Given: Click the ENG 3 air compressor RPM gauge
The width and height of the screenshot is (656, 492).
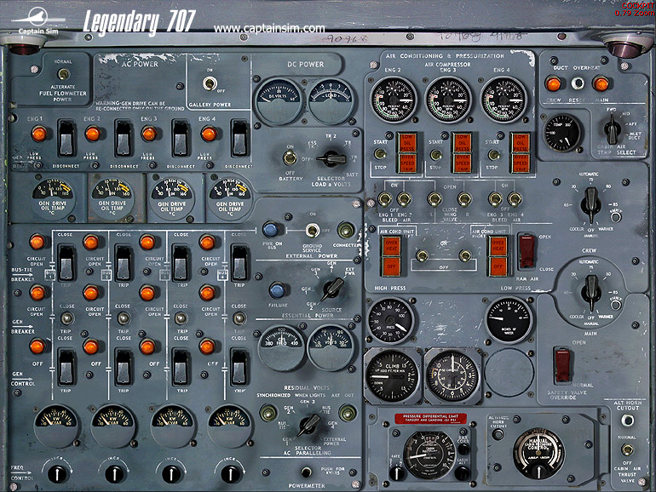Looking at the screenshot, I should (448, 100).
